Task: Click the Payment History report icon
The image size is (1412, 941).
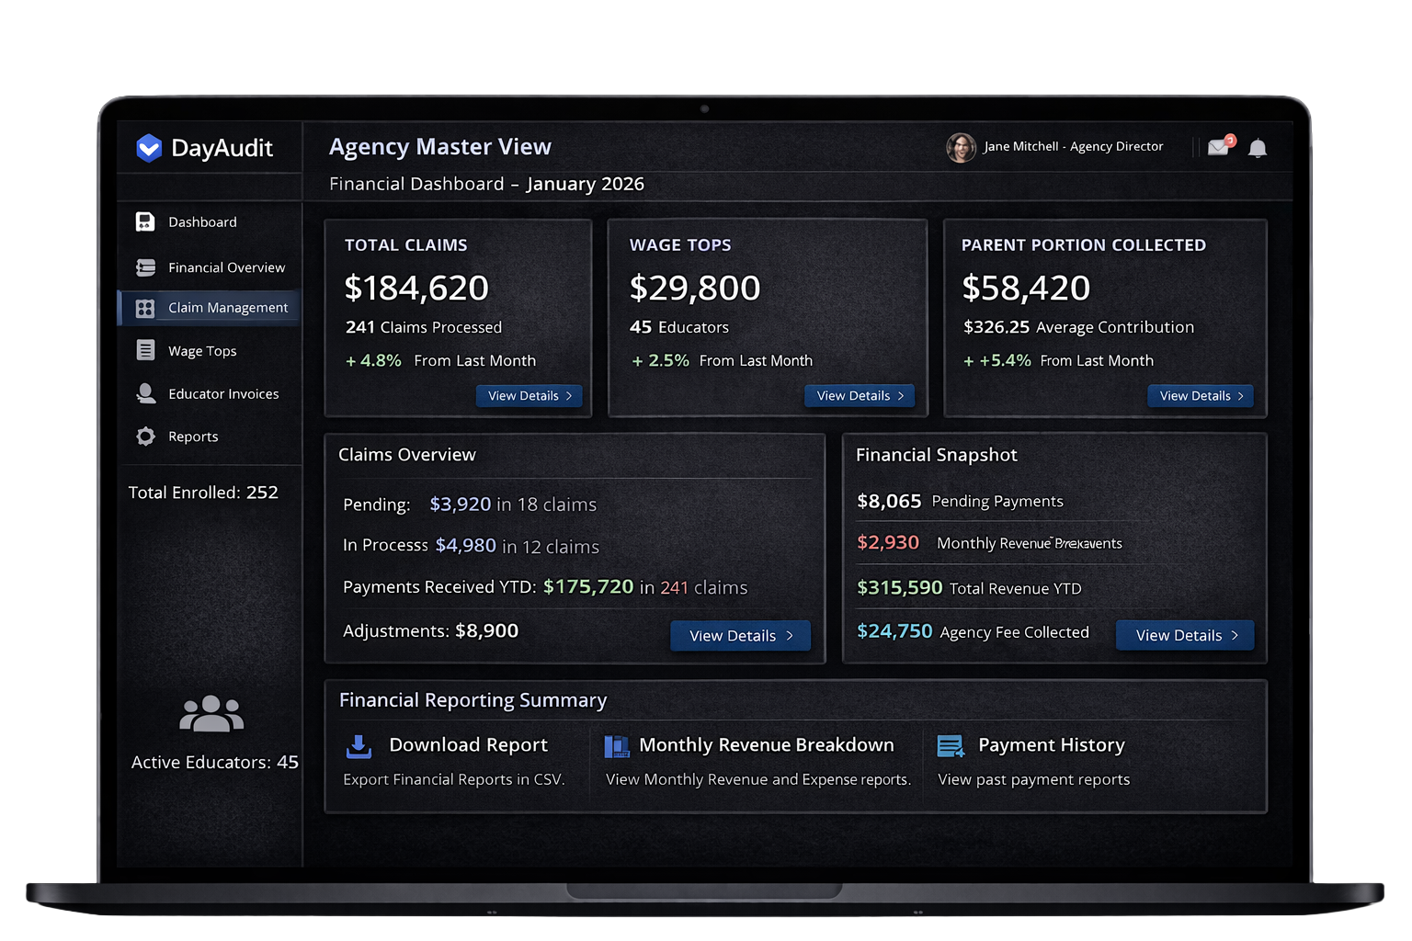Action: 952,745
